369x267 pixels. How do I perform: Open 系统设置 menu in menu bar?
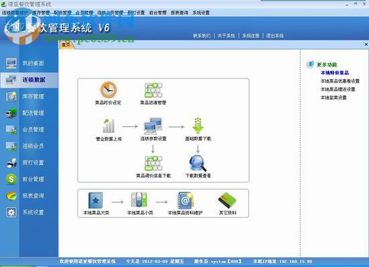pos(201,13)
